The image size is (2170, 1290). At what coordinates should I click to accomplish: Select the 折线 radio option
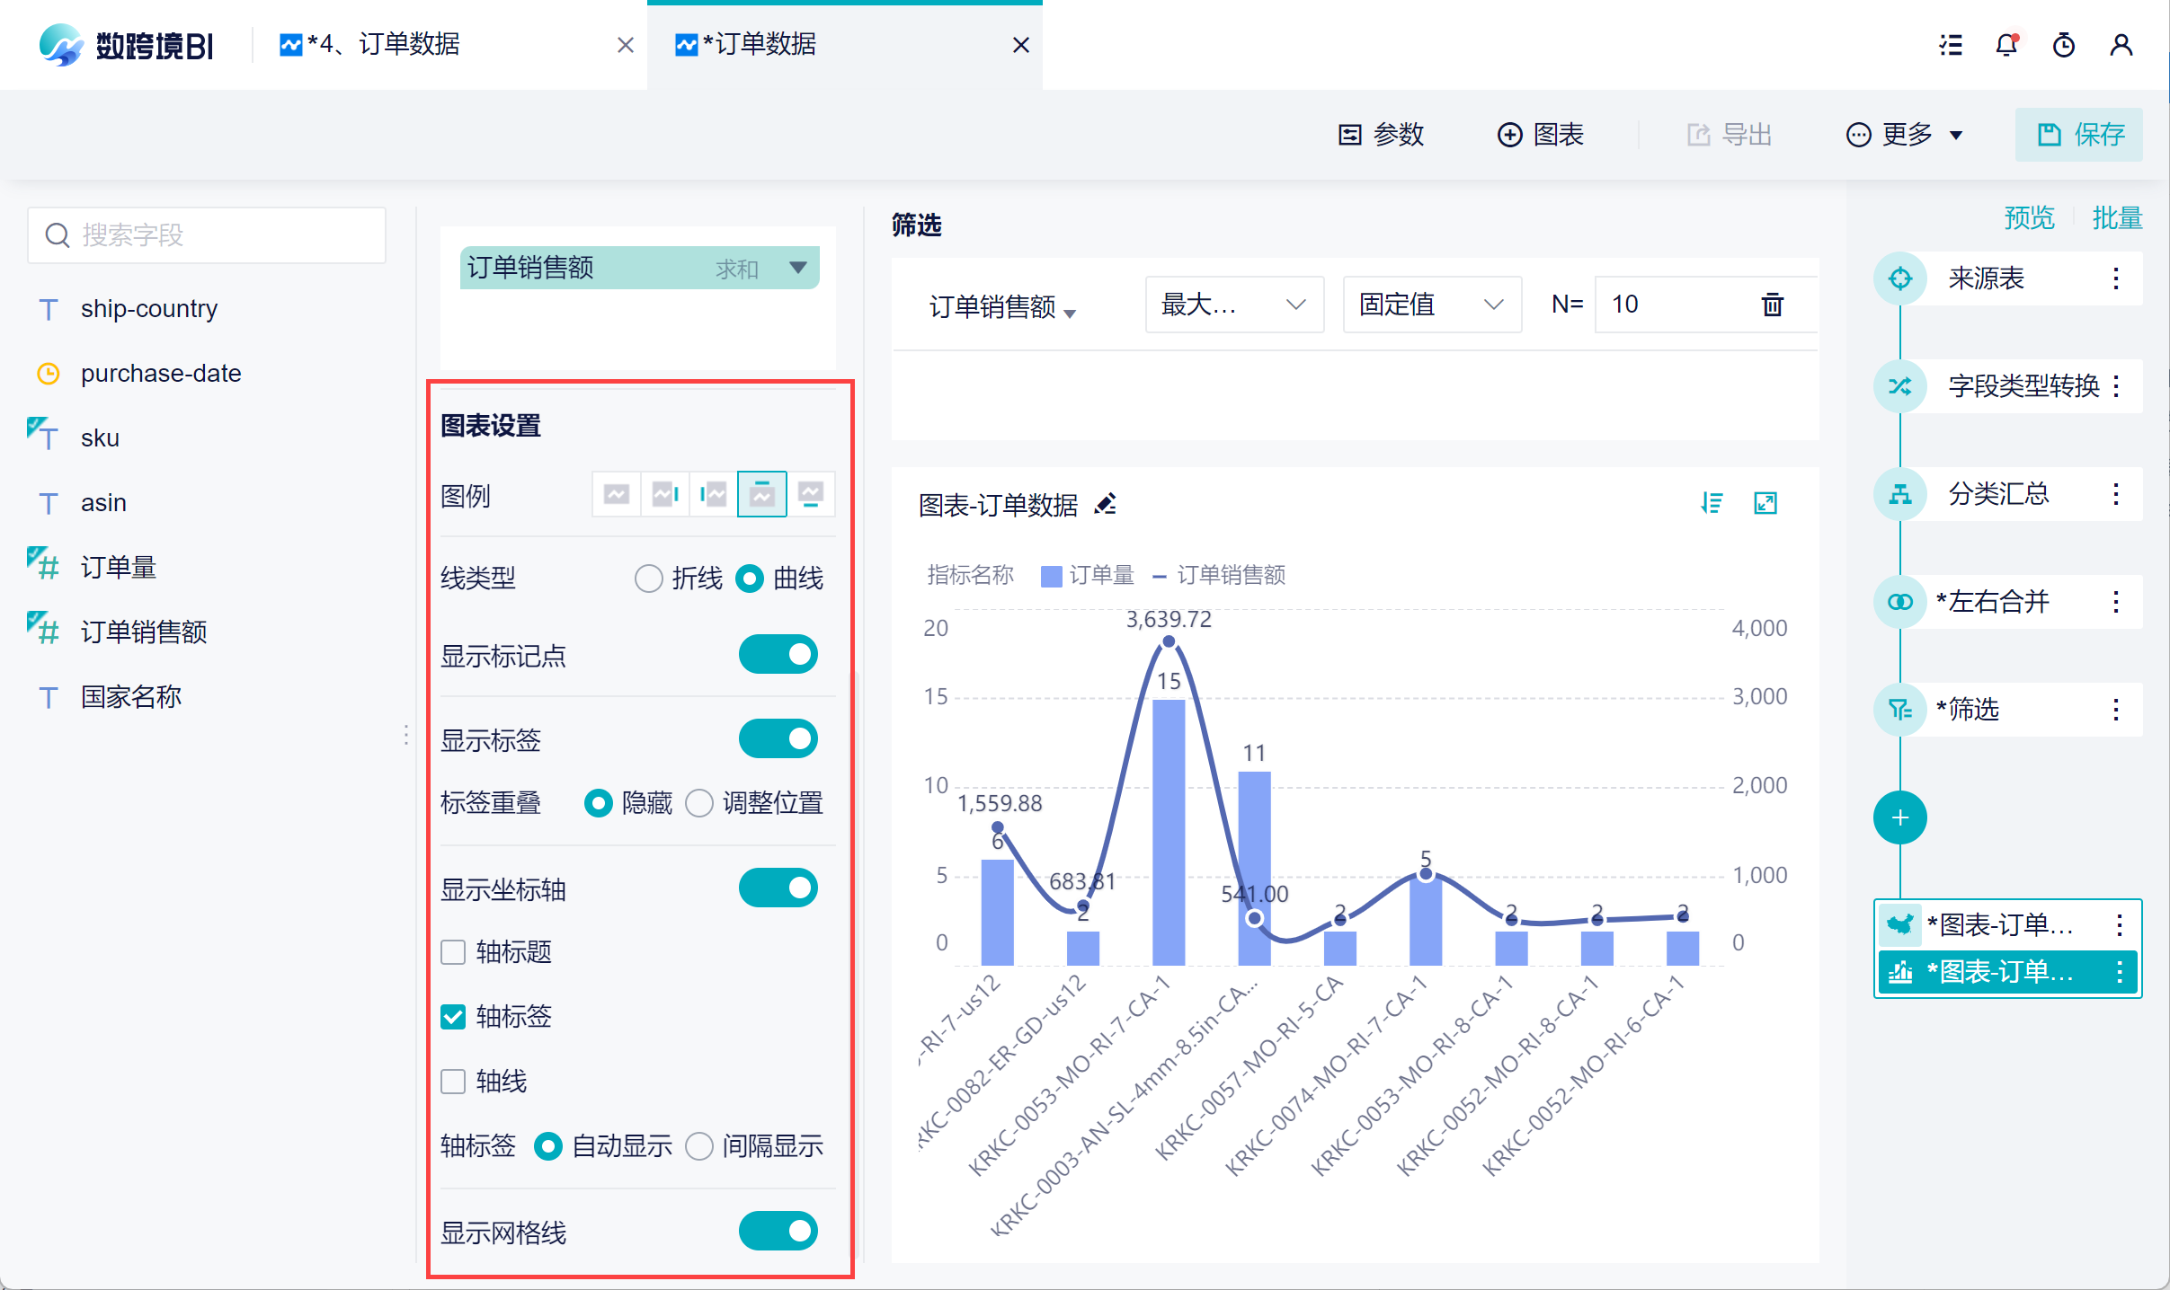[648, 578]
